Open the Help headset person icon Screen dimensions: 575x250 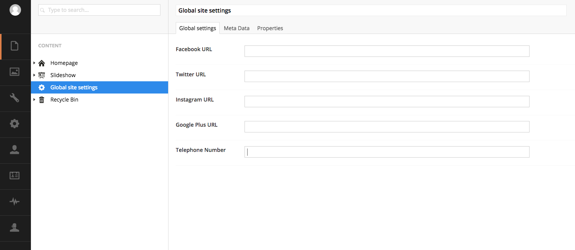click(x=15, y=227)
